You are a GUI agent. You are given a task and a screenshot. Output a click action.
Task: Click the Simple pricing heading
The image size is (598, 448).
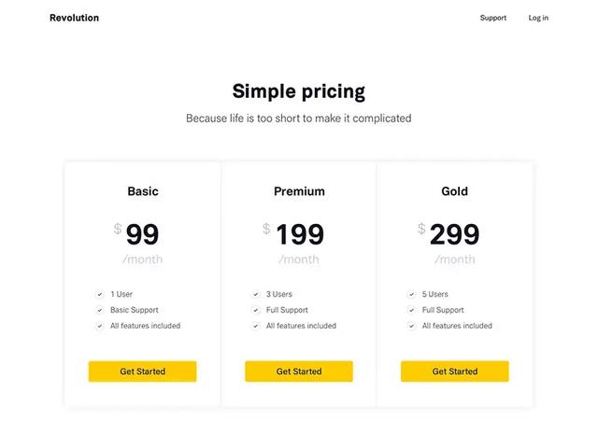pyautogui.click(x=299, y=91)
